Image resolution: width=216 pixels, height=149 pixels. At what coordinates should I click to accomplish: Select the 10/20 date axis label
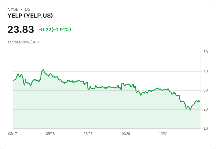click(126, 134)
